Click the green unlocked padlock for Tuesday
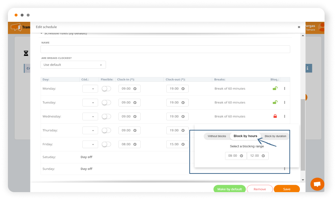The width and height of the screenshot is (336, 200). coord(275,102)
